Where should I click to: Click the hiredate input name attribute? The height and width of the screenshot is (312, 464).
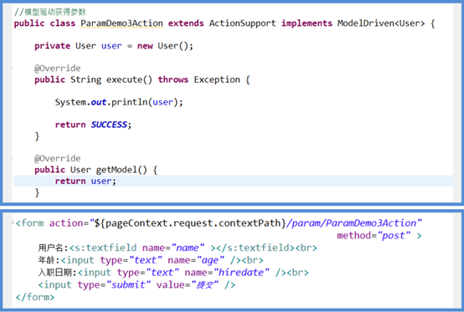(227, 273)
